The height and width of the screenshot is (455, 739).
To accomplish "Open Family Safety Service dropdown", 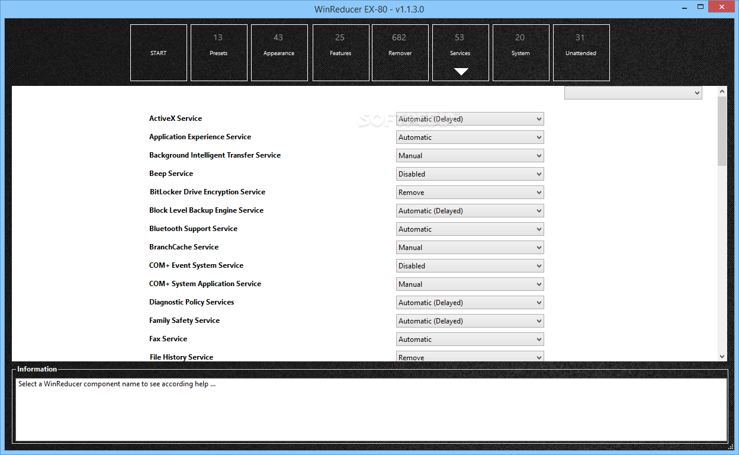I will (470, 321).
